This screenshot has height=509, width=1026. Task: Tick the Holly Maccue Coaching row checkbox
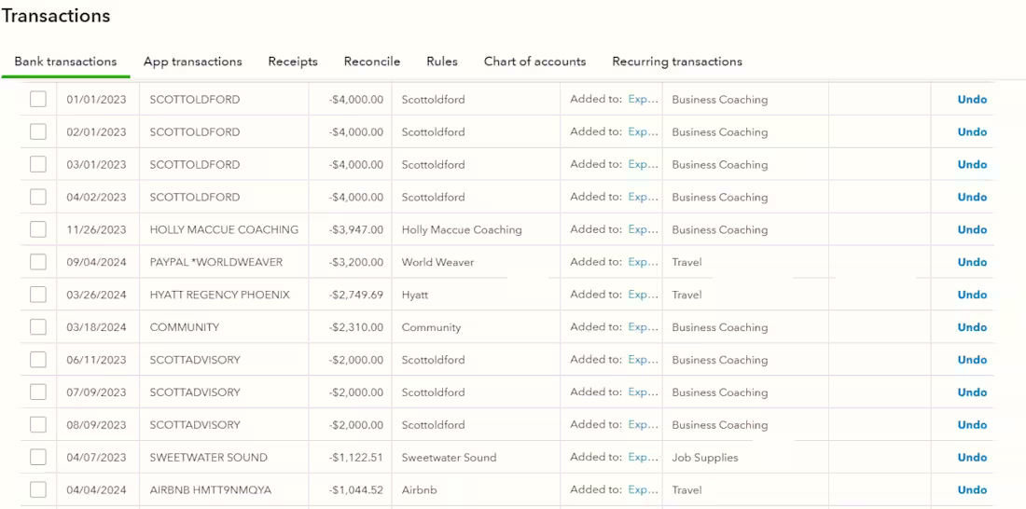click(38, 229)
